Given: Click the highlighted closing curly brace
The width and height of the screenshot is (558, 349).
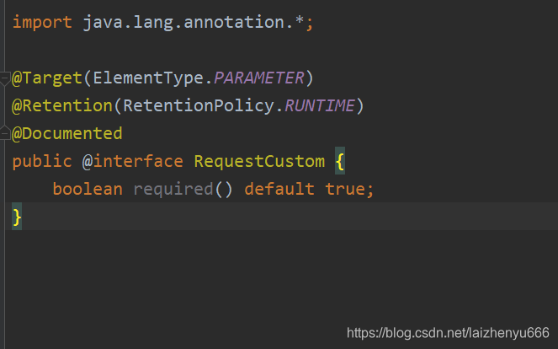Looking at the screenshot, I should (17, 217).
